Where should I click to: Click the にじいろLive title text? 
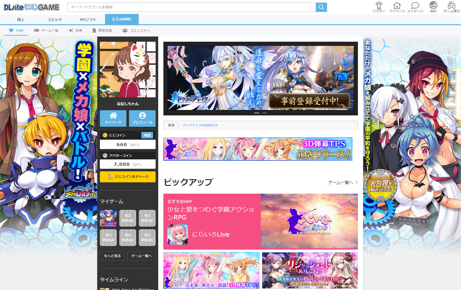[x=211, y=234]
